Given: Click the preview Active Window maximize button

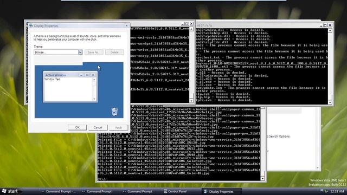Looking at the screenshot, I should (87, 75).
